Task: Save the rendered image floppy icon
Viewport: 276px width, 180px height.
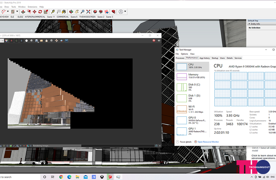Action: point(37,41)
